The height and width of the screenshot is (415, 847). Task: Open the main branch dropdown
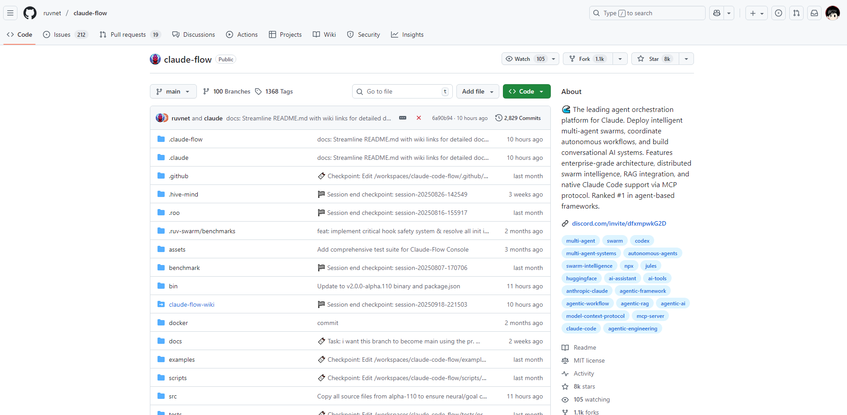click(x=173, y=91)
